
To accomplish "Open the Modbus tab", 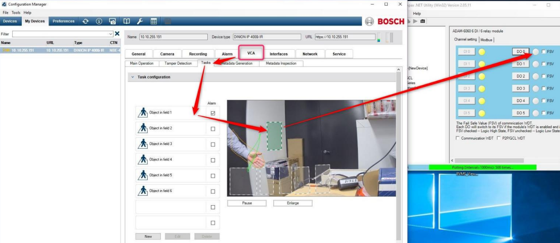I will (x=486, y=40).
